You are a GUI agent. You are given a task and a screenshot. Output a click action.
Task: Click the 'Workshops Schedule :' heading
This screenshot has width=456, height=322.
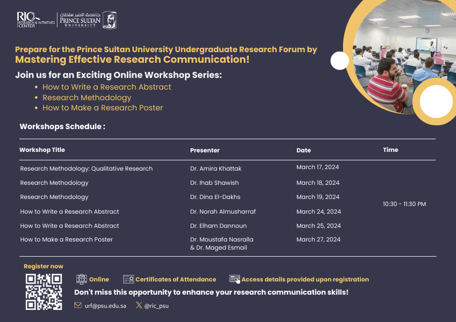coord(62,127)
